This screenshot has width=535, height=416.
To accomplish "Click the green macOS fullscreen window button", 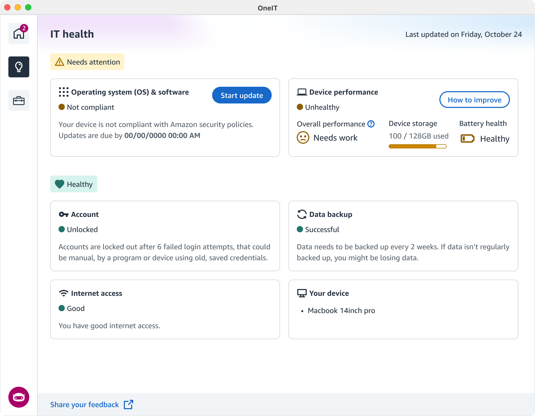I will point(28,7).
